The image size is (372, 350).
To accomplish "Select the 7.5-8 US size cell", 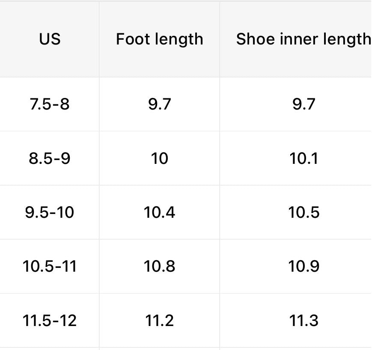I will (x=50, y=104).
